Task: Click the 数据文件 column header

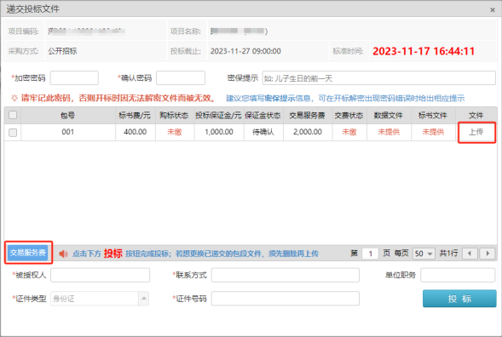Action: [x=389, y=116]
